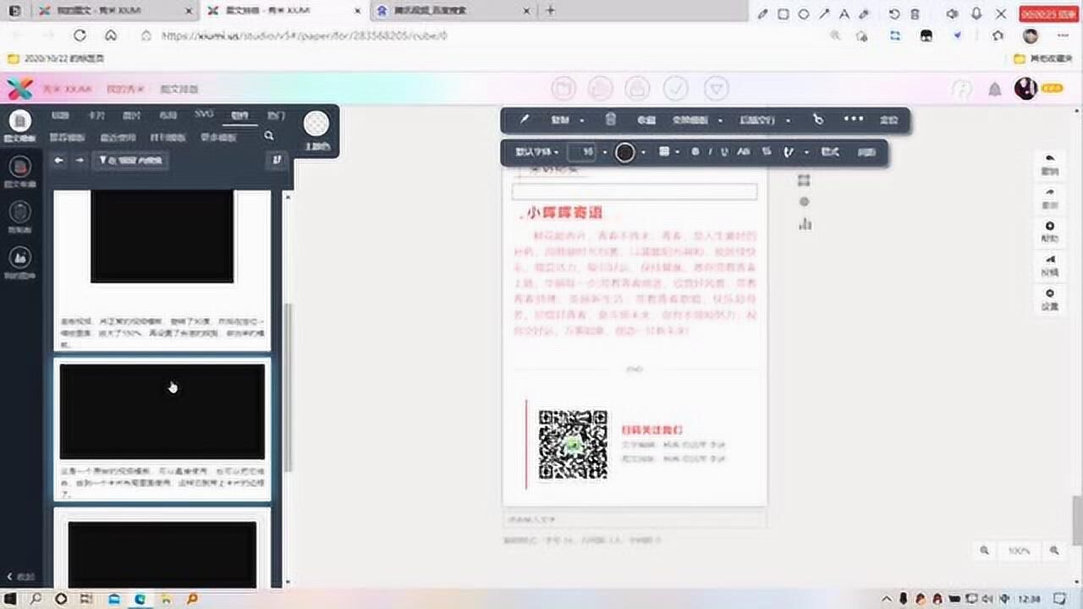
Task: Open the font size dropdown arrow
Action: pos(604,152)
